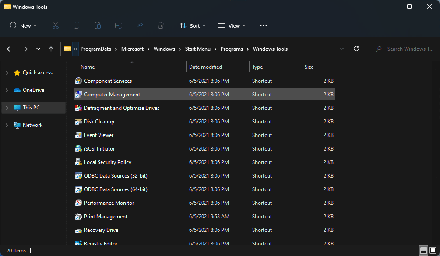Switch to thumbnail view using status bar toggle
This screenshot has height=256, width=440.
click(433, 250)
